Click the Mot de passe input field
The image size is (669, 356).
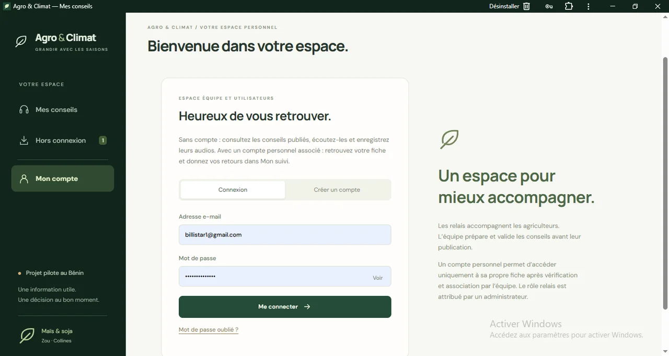pos(285,277)
